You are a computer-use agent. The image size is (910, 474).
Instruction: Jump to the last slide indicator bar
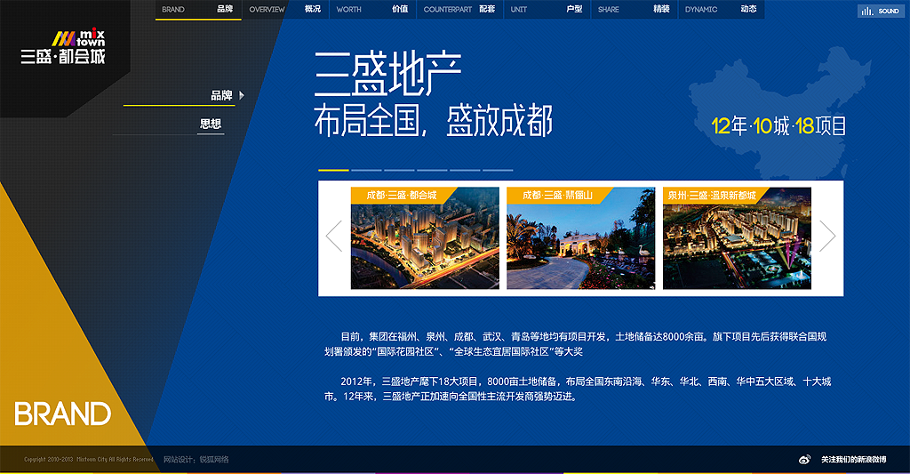(498, 170)
